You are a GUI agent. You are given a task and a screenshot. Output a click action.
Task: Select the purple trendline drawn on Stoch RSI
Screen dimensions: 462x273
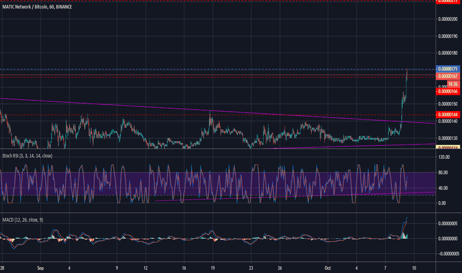[x=294, y=197]
